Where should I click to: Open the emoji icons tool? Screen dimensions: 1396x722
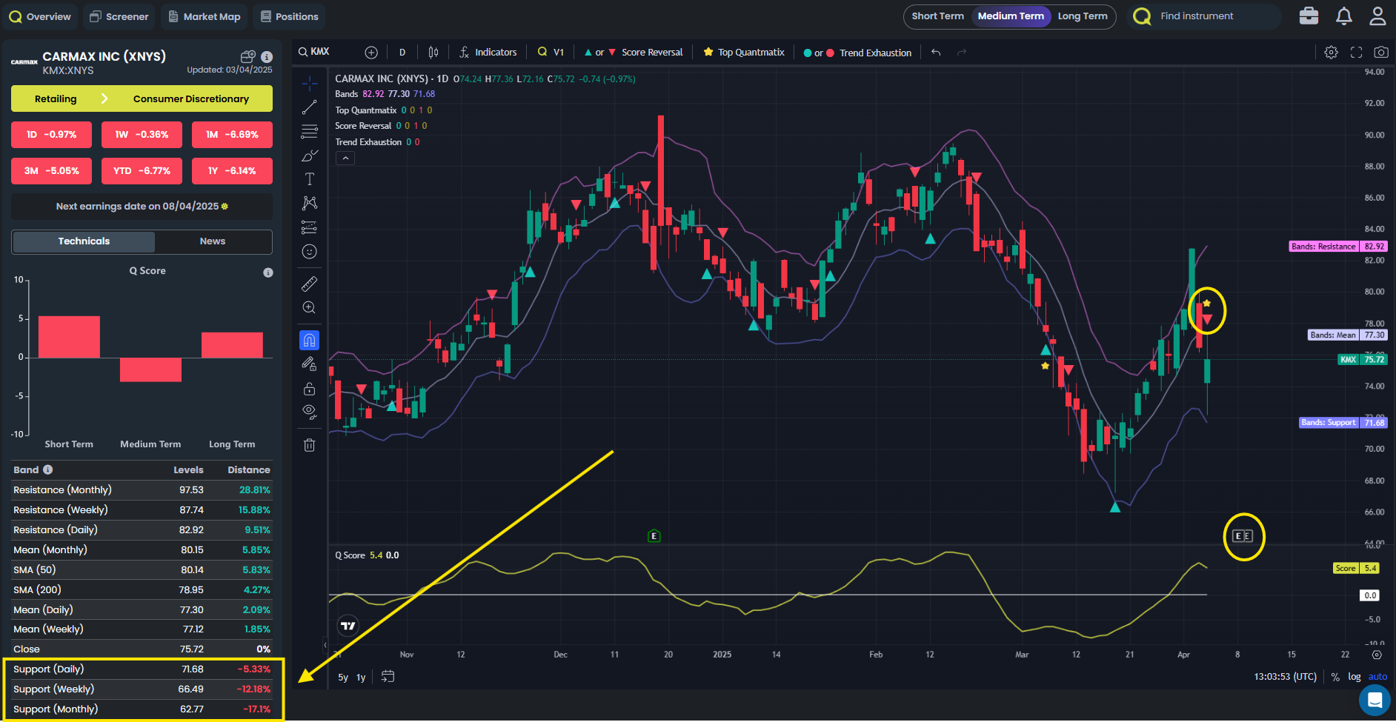tap(310, 252)
